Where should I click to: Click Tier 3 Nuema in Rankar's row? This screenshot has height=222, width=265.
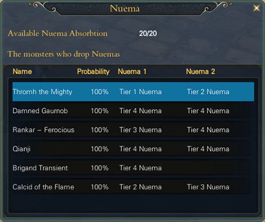click(140, 130)
